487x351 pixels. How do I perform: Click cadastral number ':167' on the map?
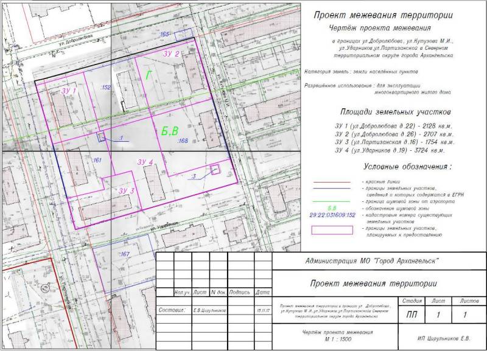click(x=125, y=254)
